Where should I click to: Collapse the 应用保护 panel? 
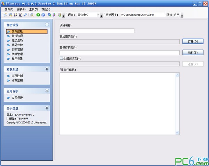tap(47, 90)
